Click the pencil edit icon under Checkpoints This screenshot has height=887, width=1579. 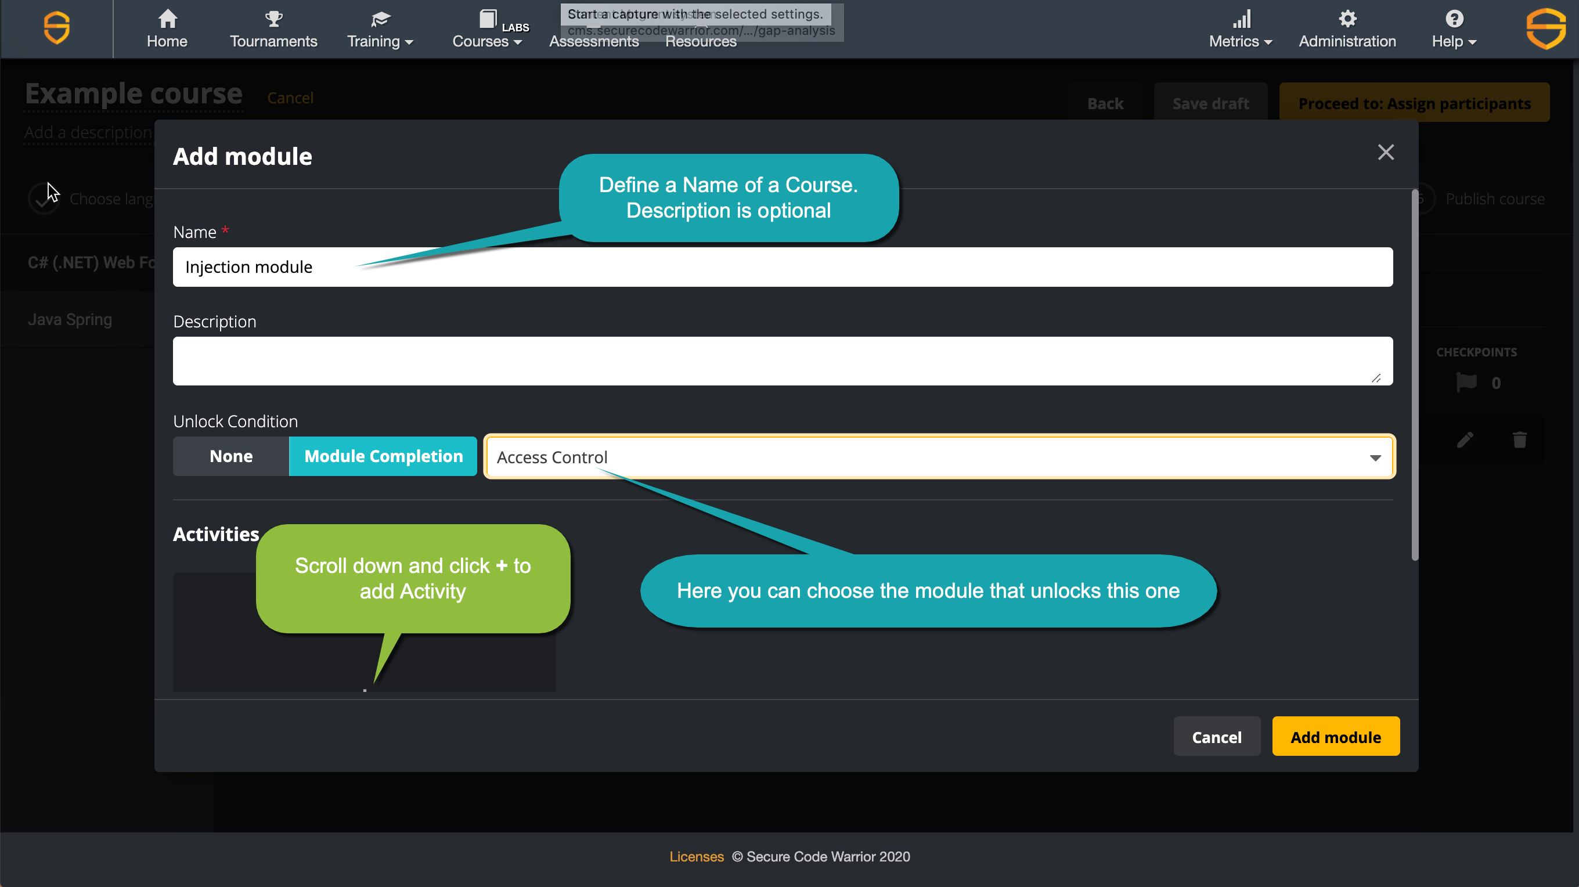pyautogui.click(x=1465, y=439)
